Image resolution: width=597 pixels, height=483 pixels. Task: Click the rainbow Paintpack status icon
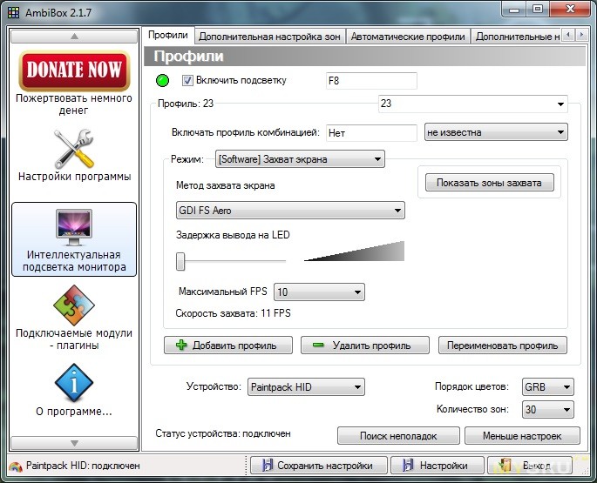15,466
